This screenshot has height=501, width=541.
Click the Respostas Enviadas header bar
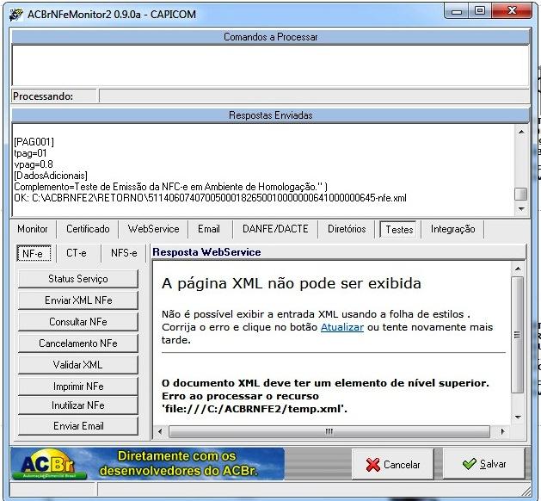click(x=270, y=115)
